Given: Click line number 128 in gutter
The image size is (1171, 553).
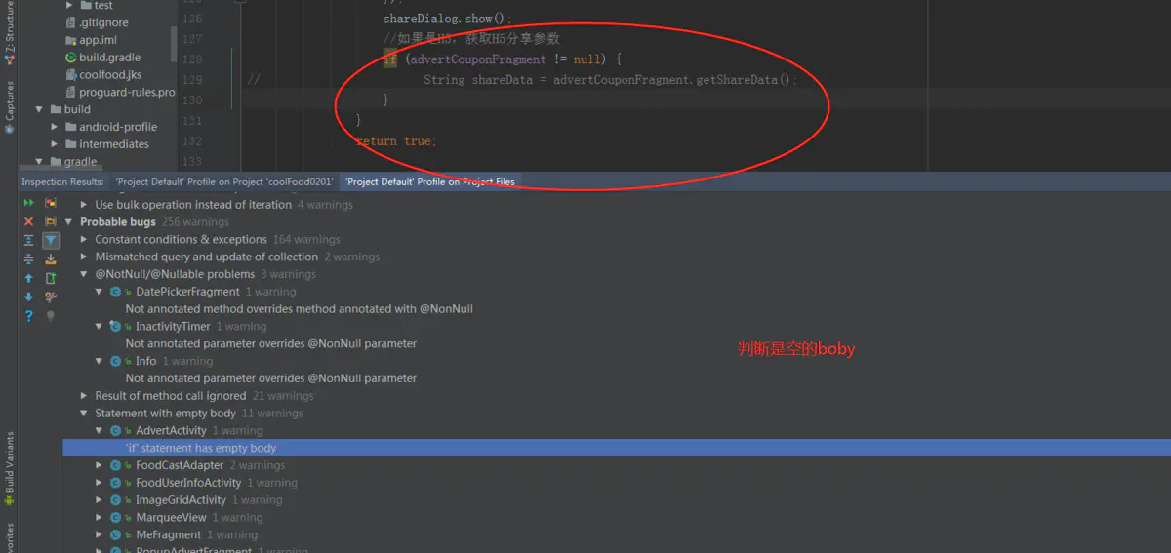Looking at the screenshot, I should point(192,59).
